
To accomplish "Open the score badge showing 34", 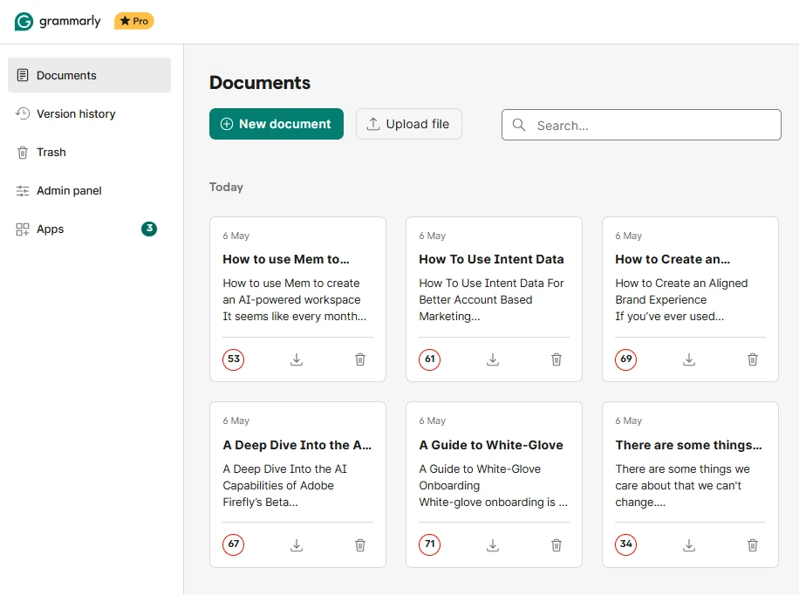I will [x=625, y=544].
